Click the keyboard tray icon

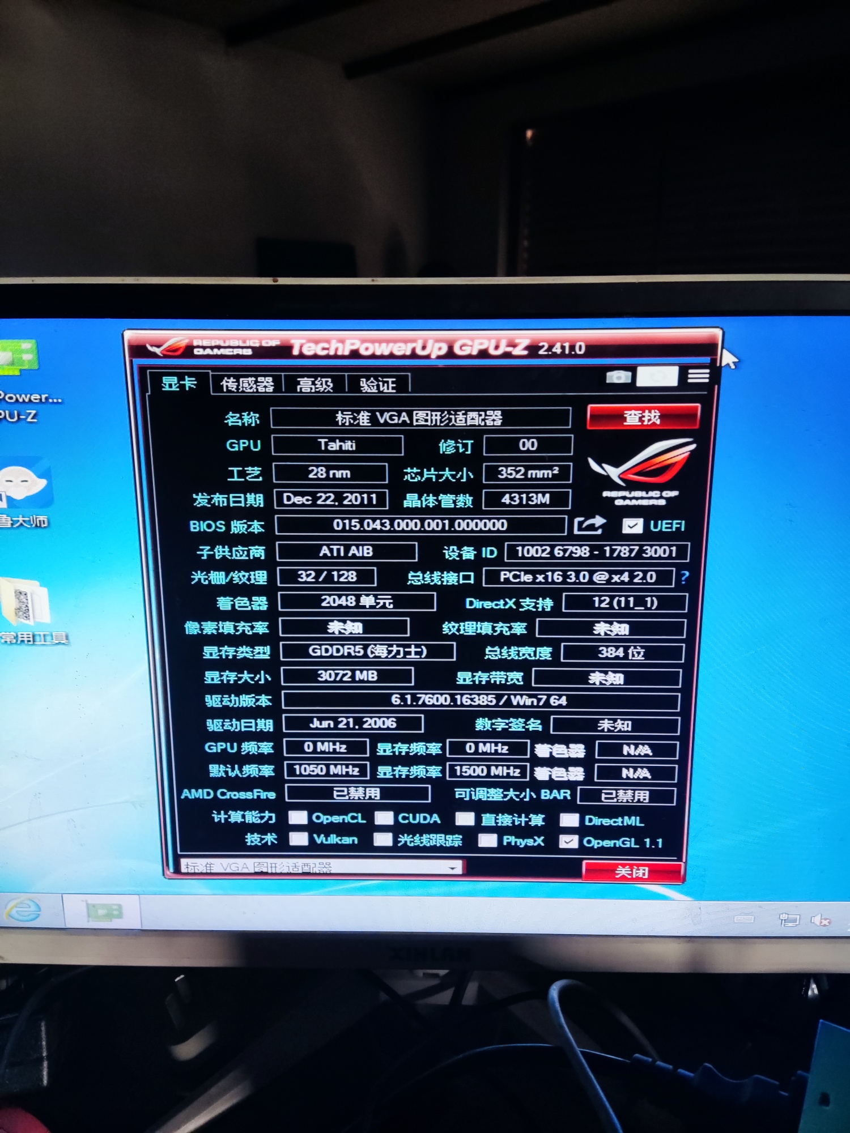pyautogui.click(x=744, y=918)
